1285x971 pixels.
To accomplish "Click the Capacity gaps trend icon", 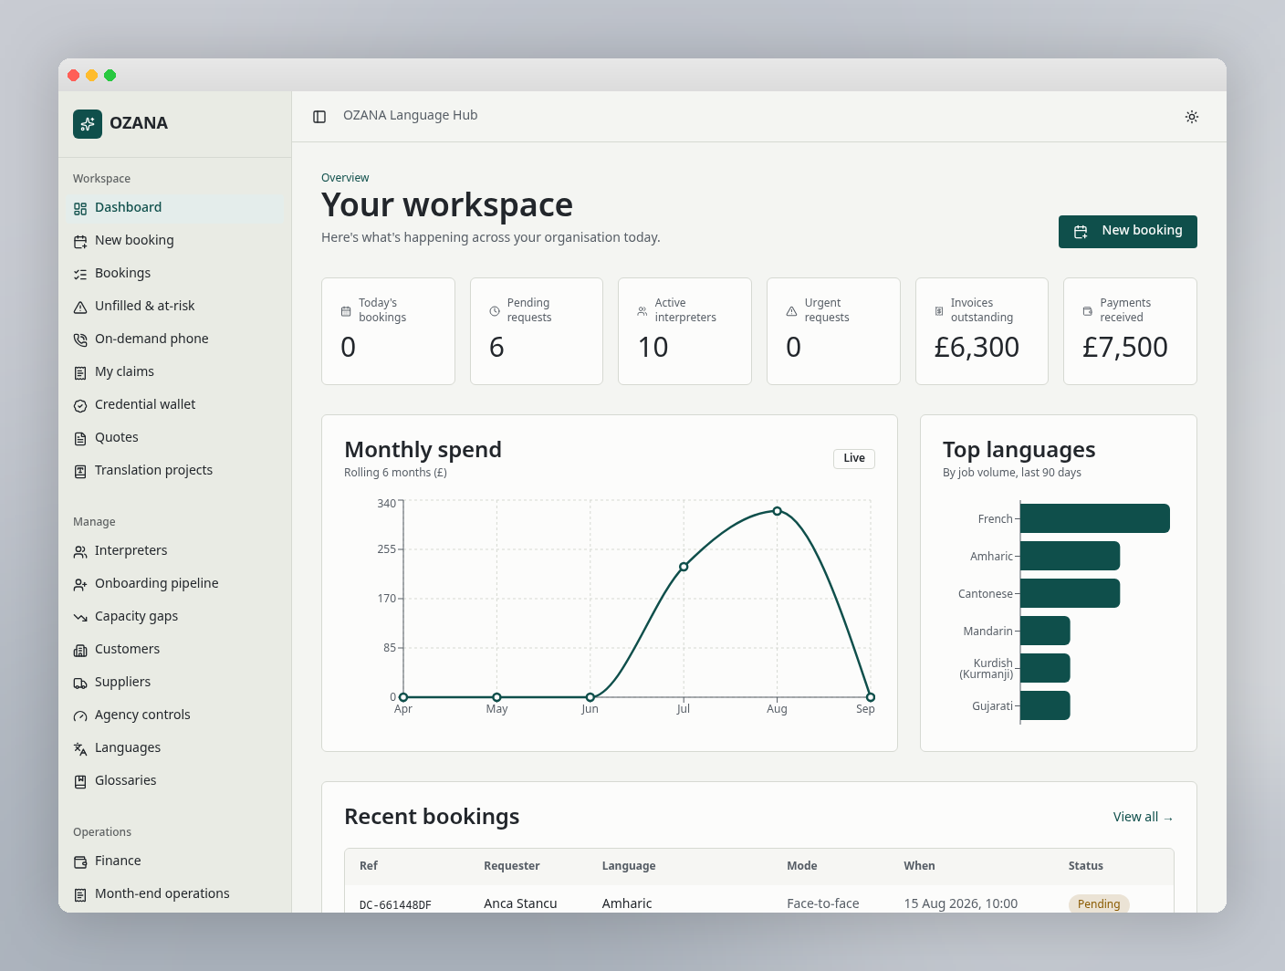I will click(80, 618).
